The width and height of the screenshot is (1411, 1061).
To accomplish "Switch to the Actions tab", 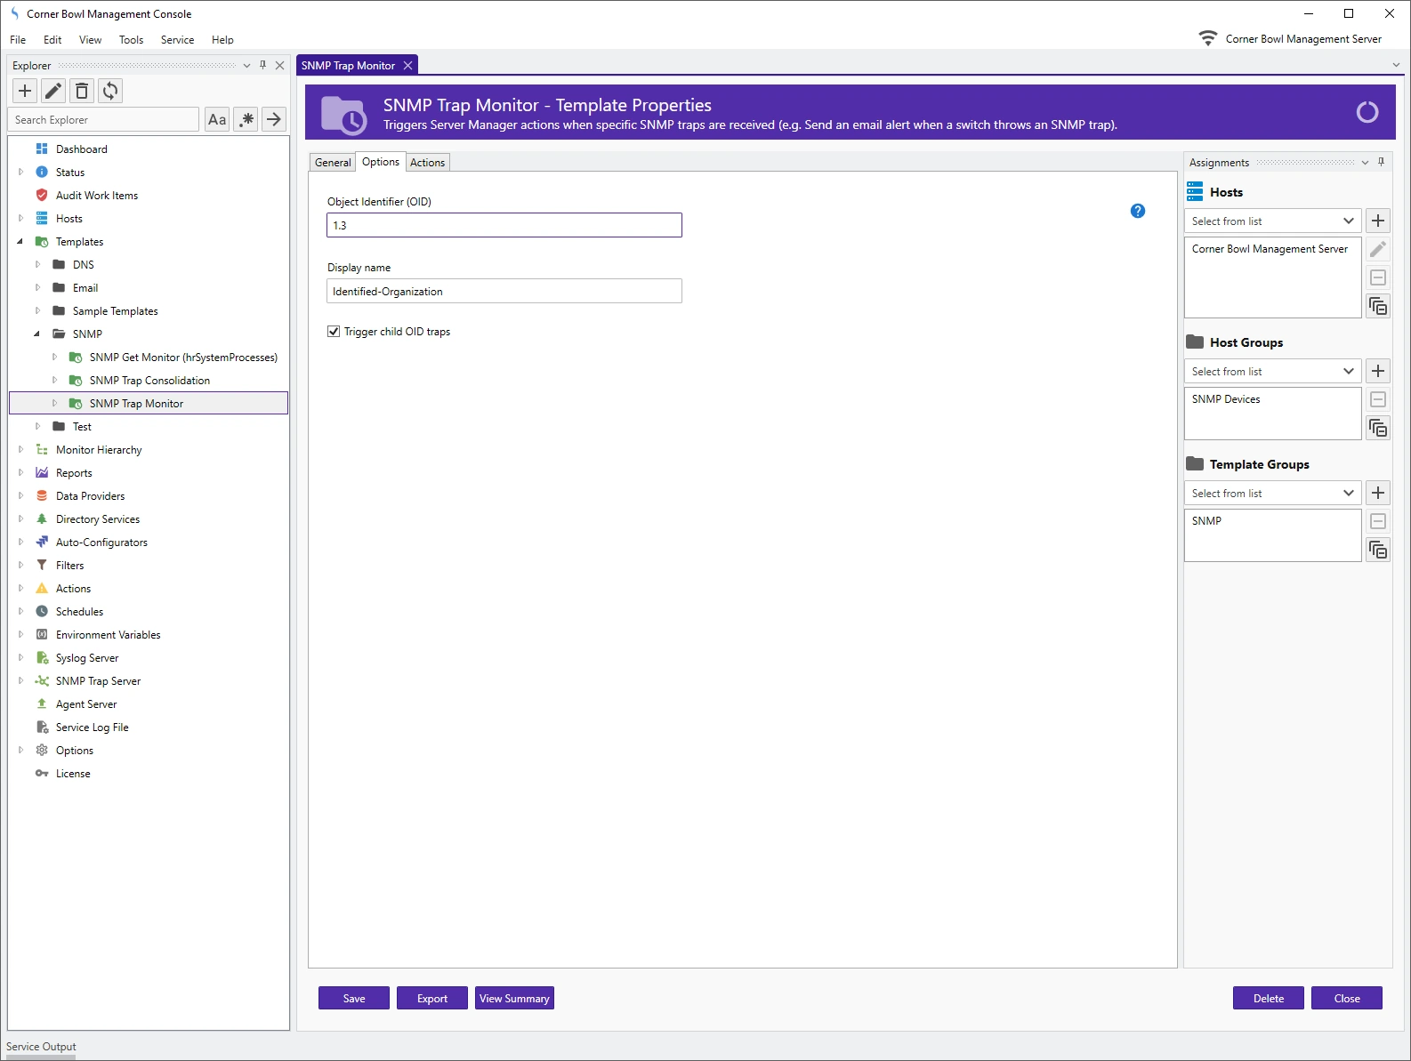I will coord(427,163).
